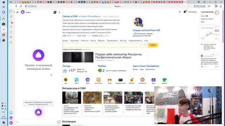225x126 pixels.
Task: Open Хабаровском крае rally news thumbnail
Action: click(134, 98)
